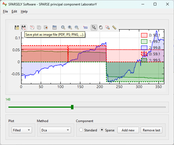
Task: Save plot as image file
Action: (x=24, y=28)
